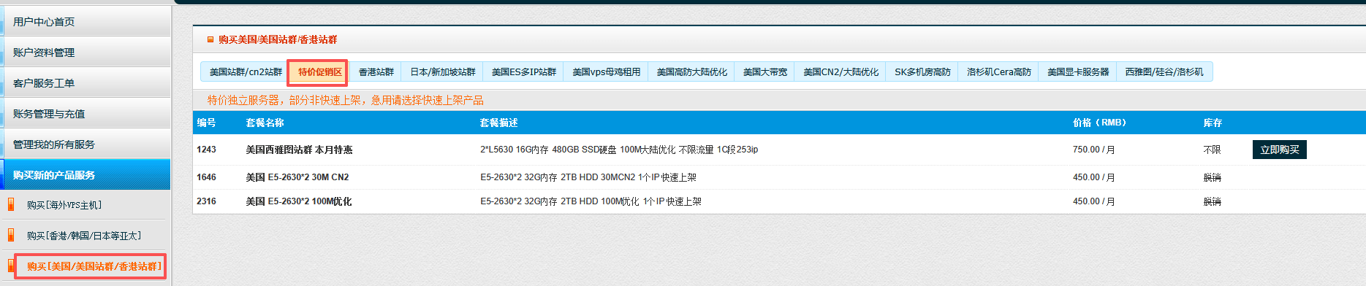The image size is (1366, 286).
Task: Click page heading 购买美国/美国站群/香港站群
Action: click(x=278, y=39)
